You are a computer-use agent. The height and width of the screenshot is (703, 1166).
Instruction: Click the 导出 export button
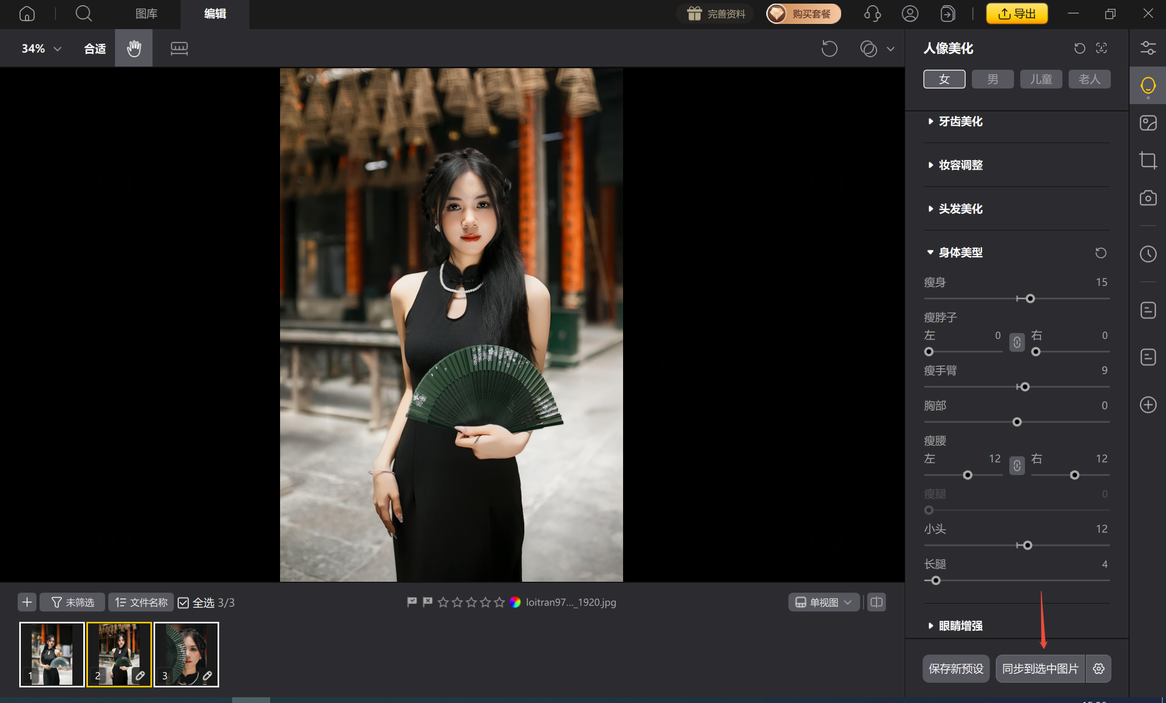click(x=1017, y=14)
